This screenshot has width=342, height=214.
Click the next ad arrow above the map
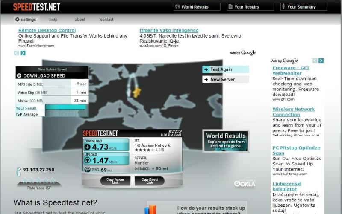23,53
